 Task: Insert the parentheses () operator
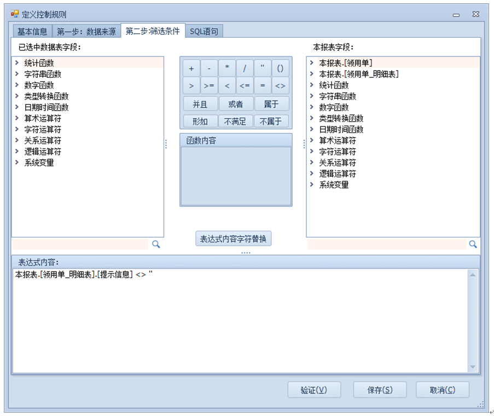(x=280, y=68)
